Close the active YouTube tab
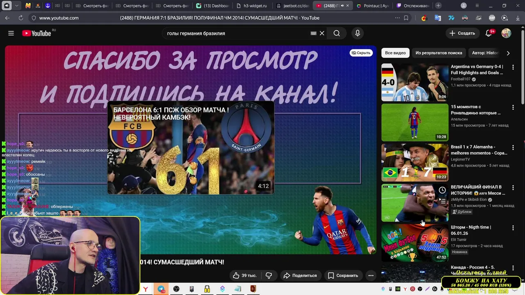 point(348,6)
